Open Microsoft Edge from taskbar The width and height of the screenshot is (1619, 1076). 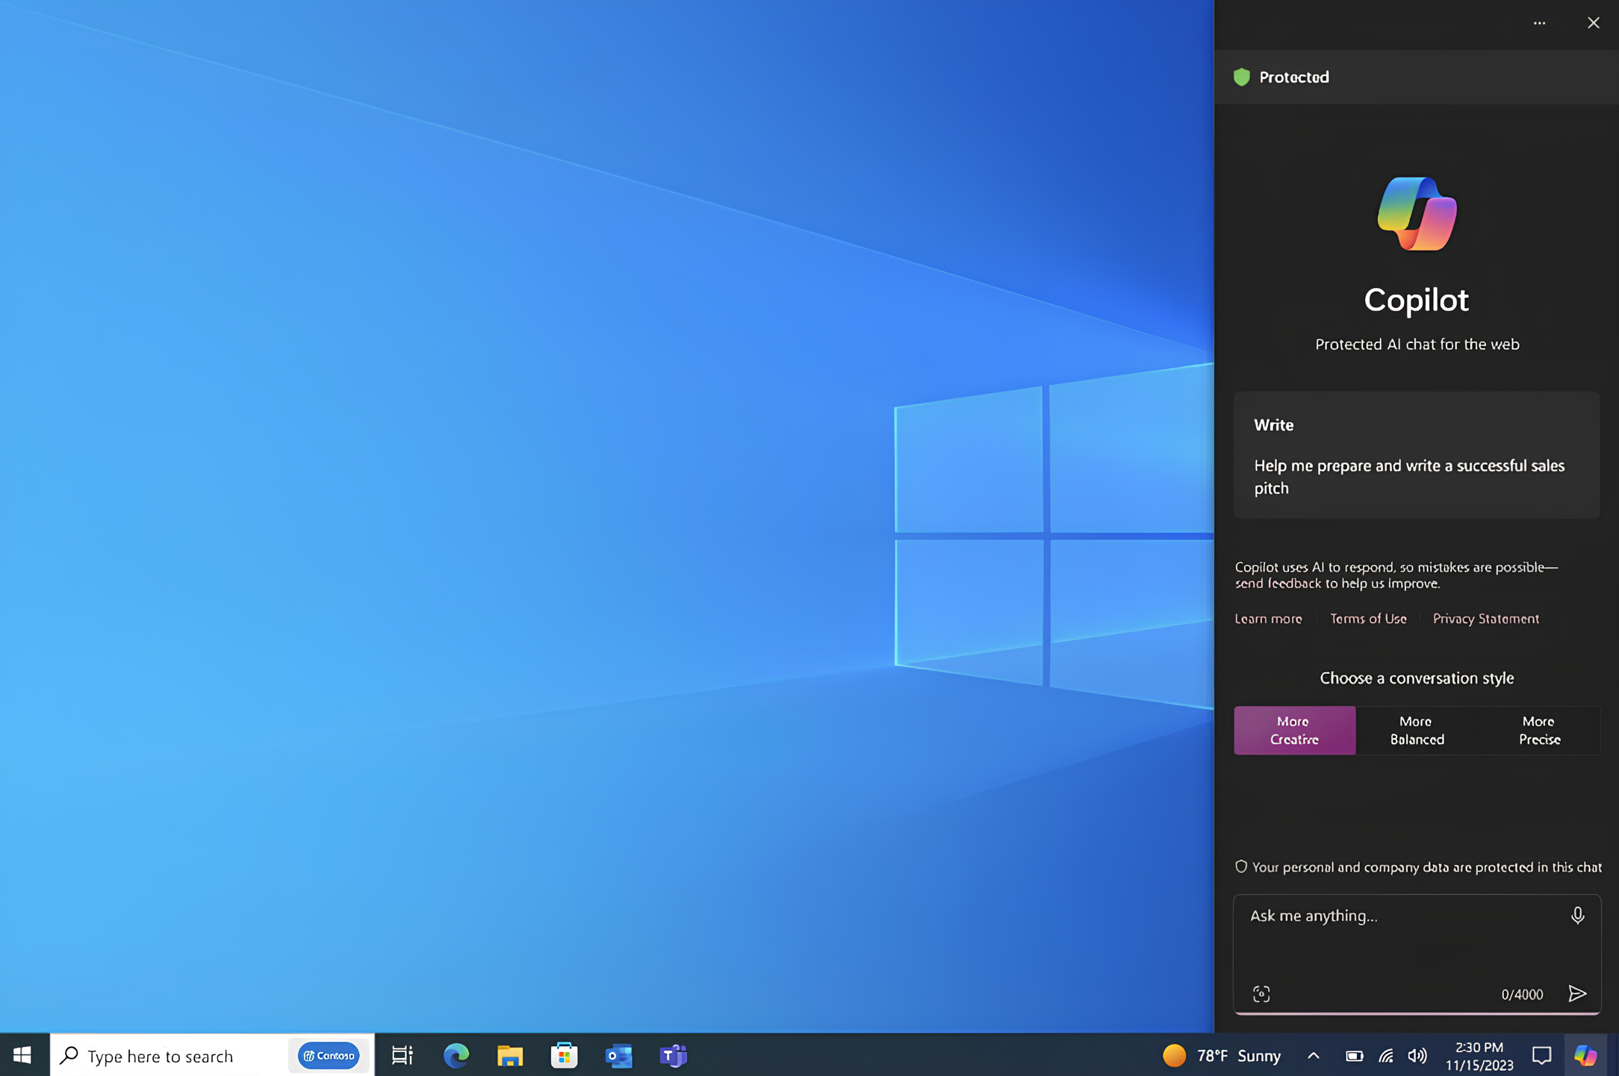click(456, 1055)
